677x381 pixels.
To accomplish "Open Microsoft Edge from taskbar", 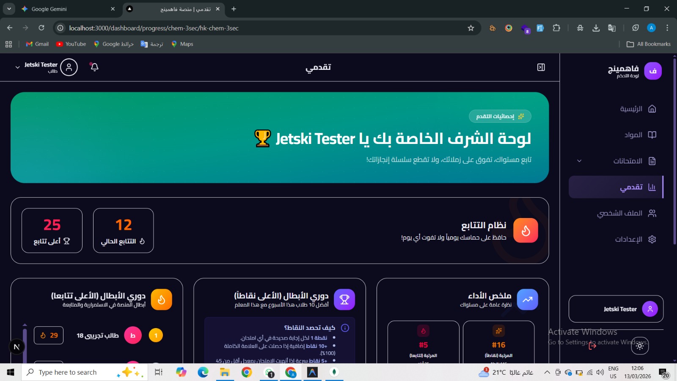I will [203, 372].
